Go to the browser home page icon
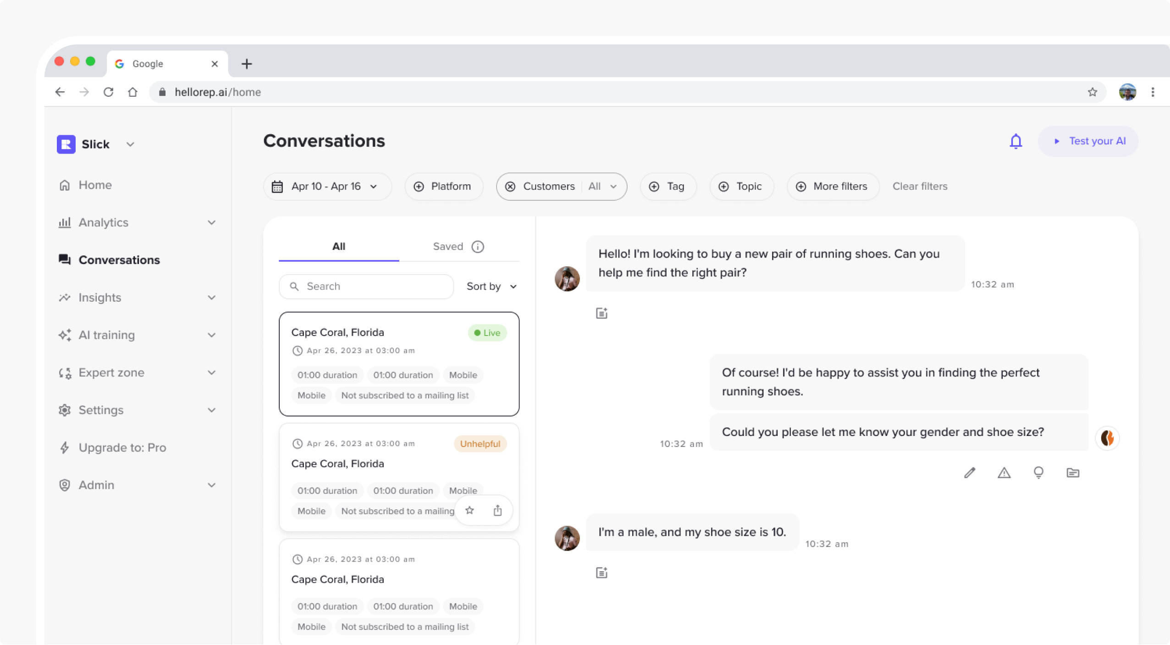The image size is (1170, 645). [x=132, y=92]
